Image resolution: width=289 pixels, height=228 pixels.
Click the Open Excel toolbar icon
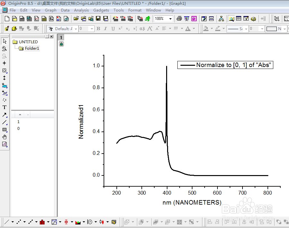pos(91,19)
